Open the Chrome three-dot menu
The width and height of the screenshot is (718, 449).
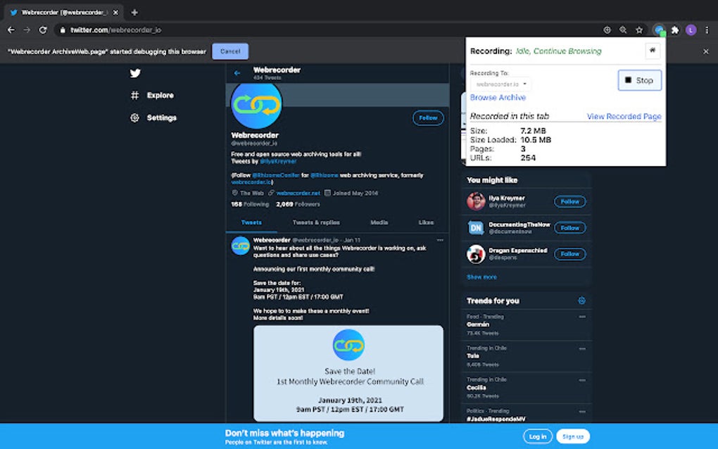[x=706, y=30]
